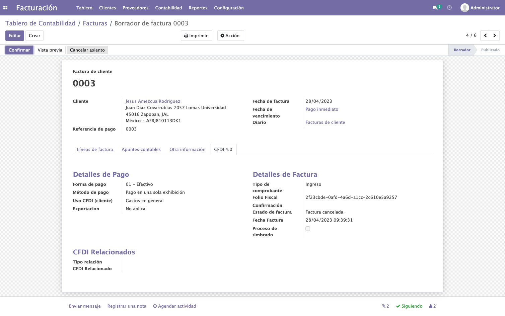The image size is (505, 316).
Task: Open the Proveedores menu
Action: point(136,8)
